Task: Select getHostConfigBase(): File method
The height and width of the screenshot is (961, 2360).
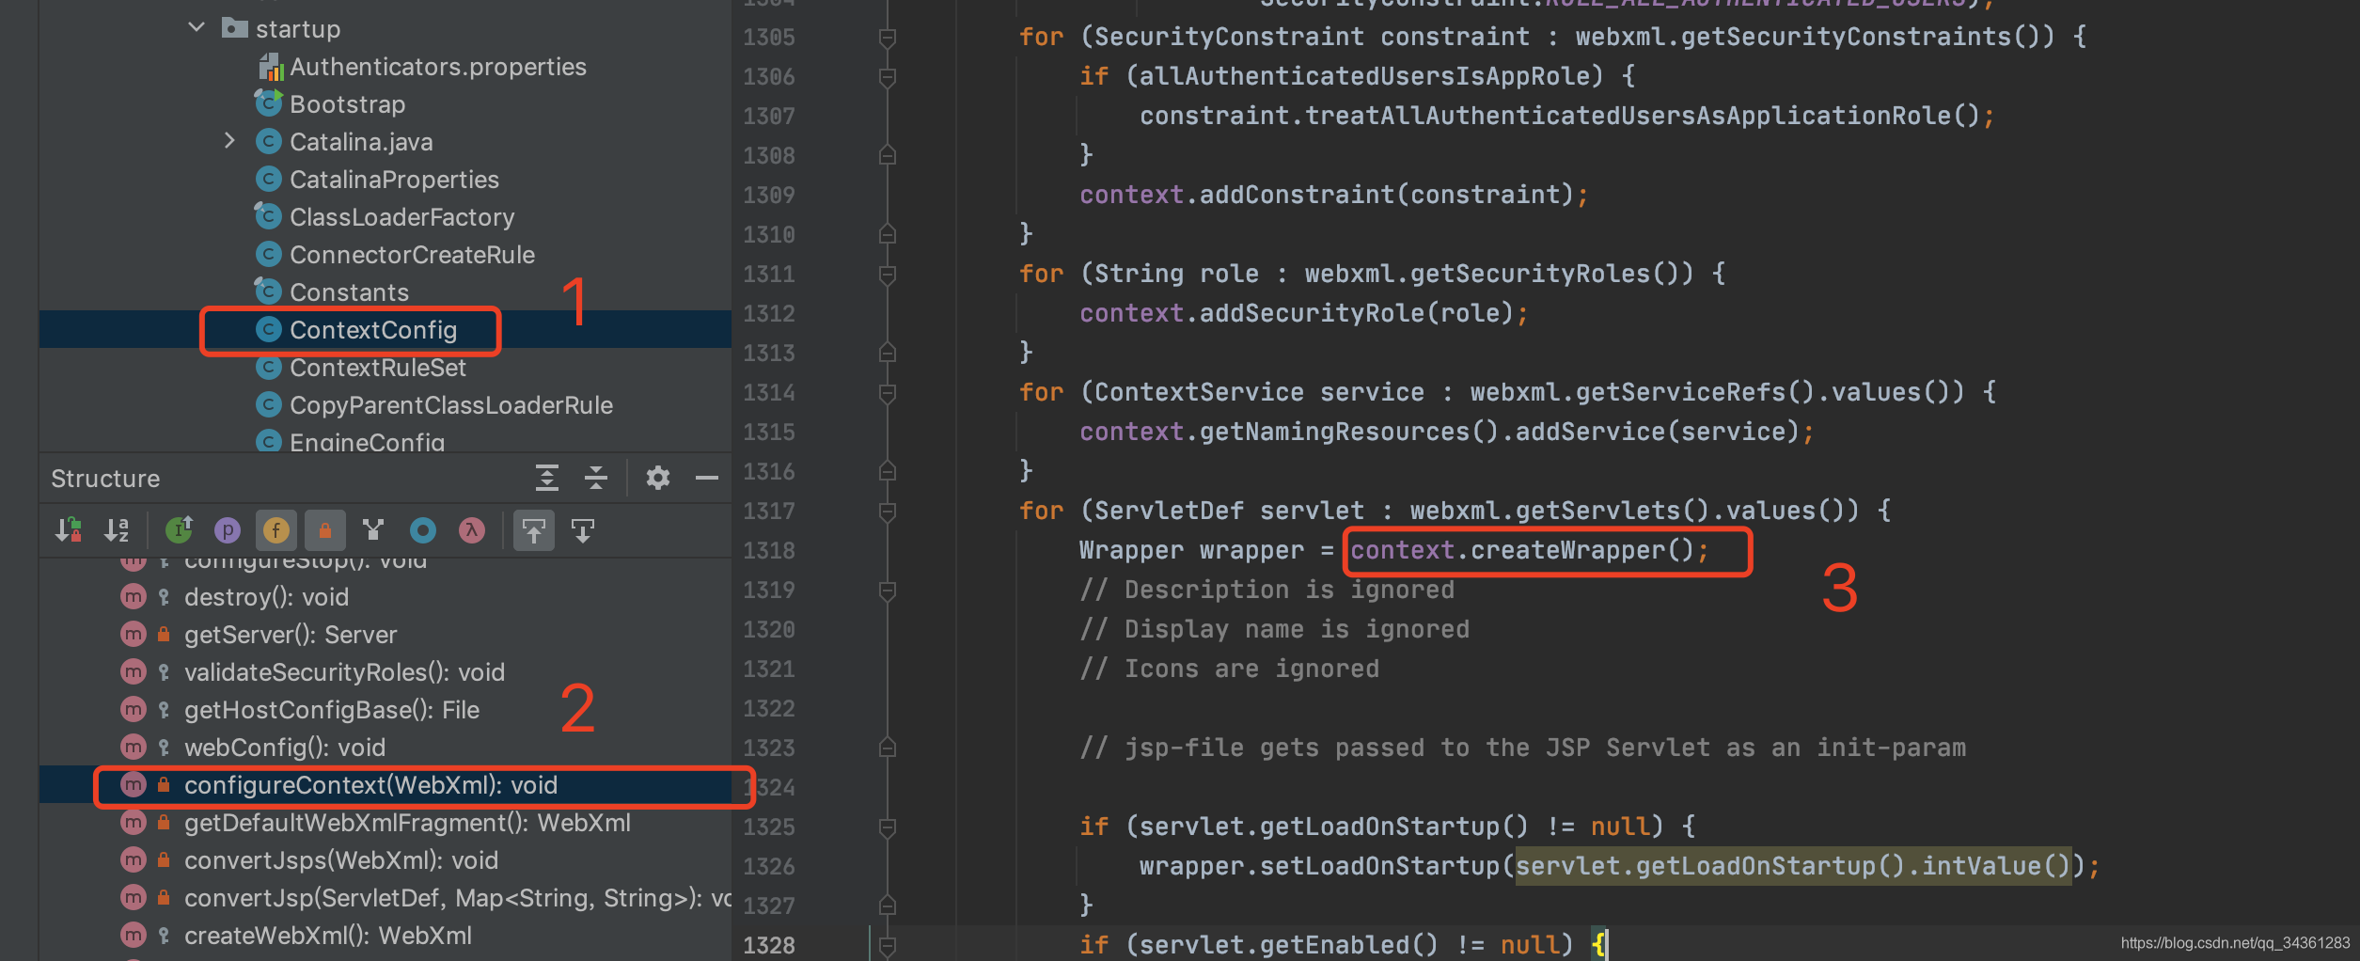Action: click(332, 709)
